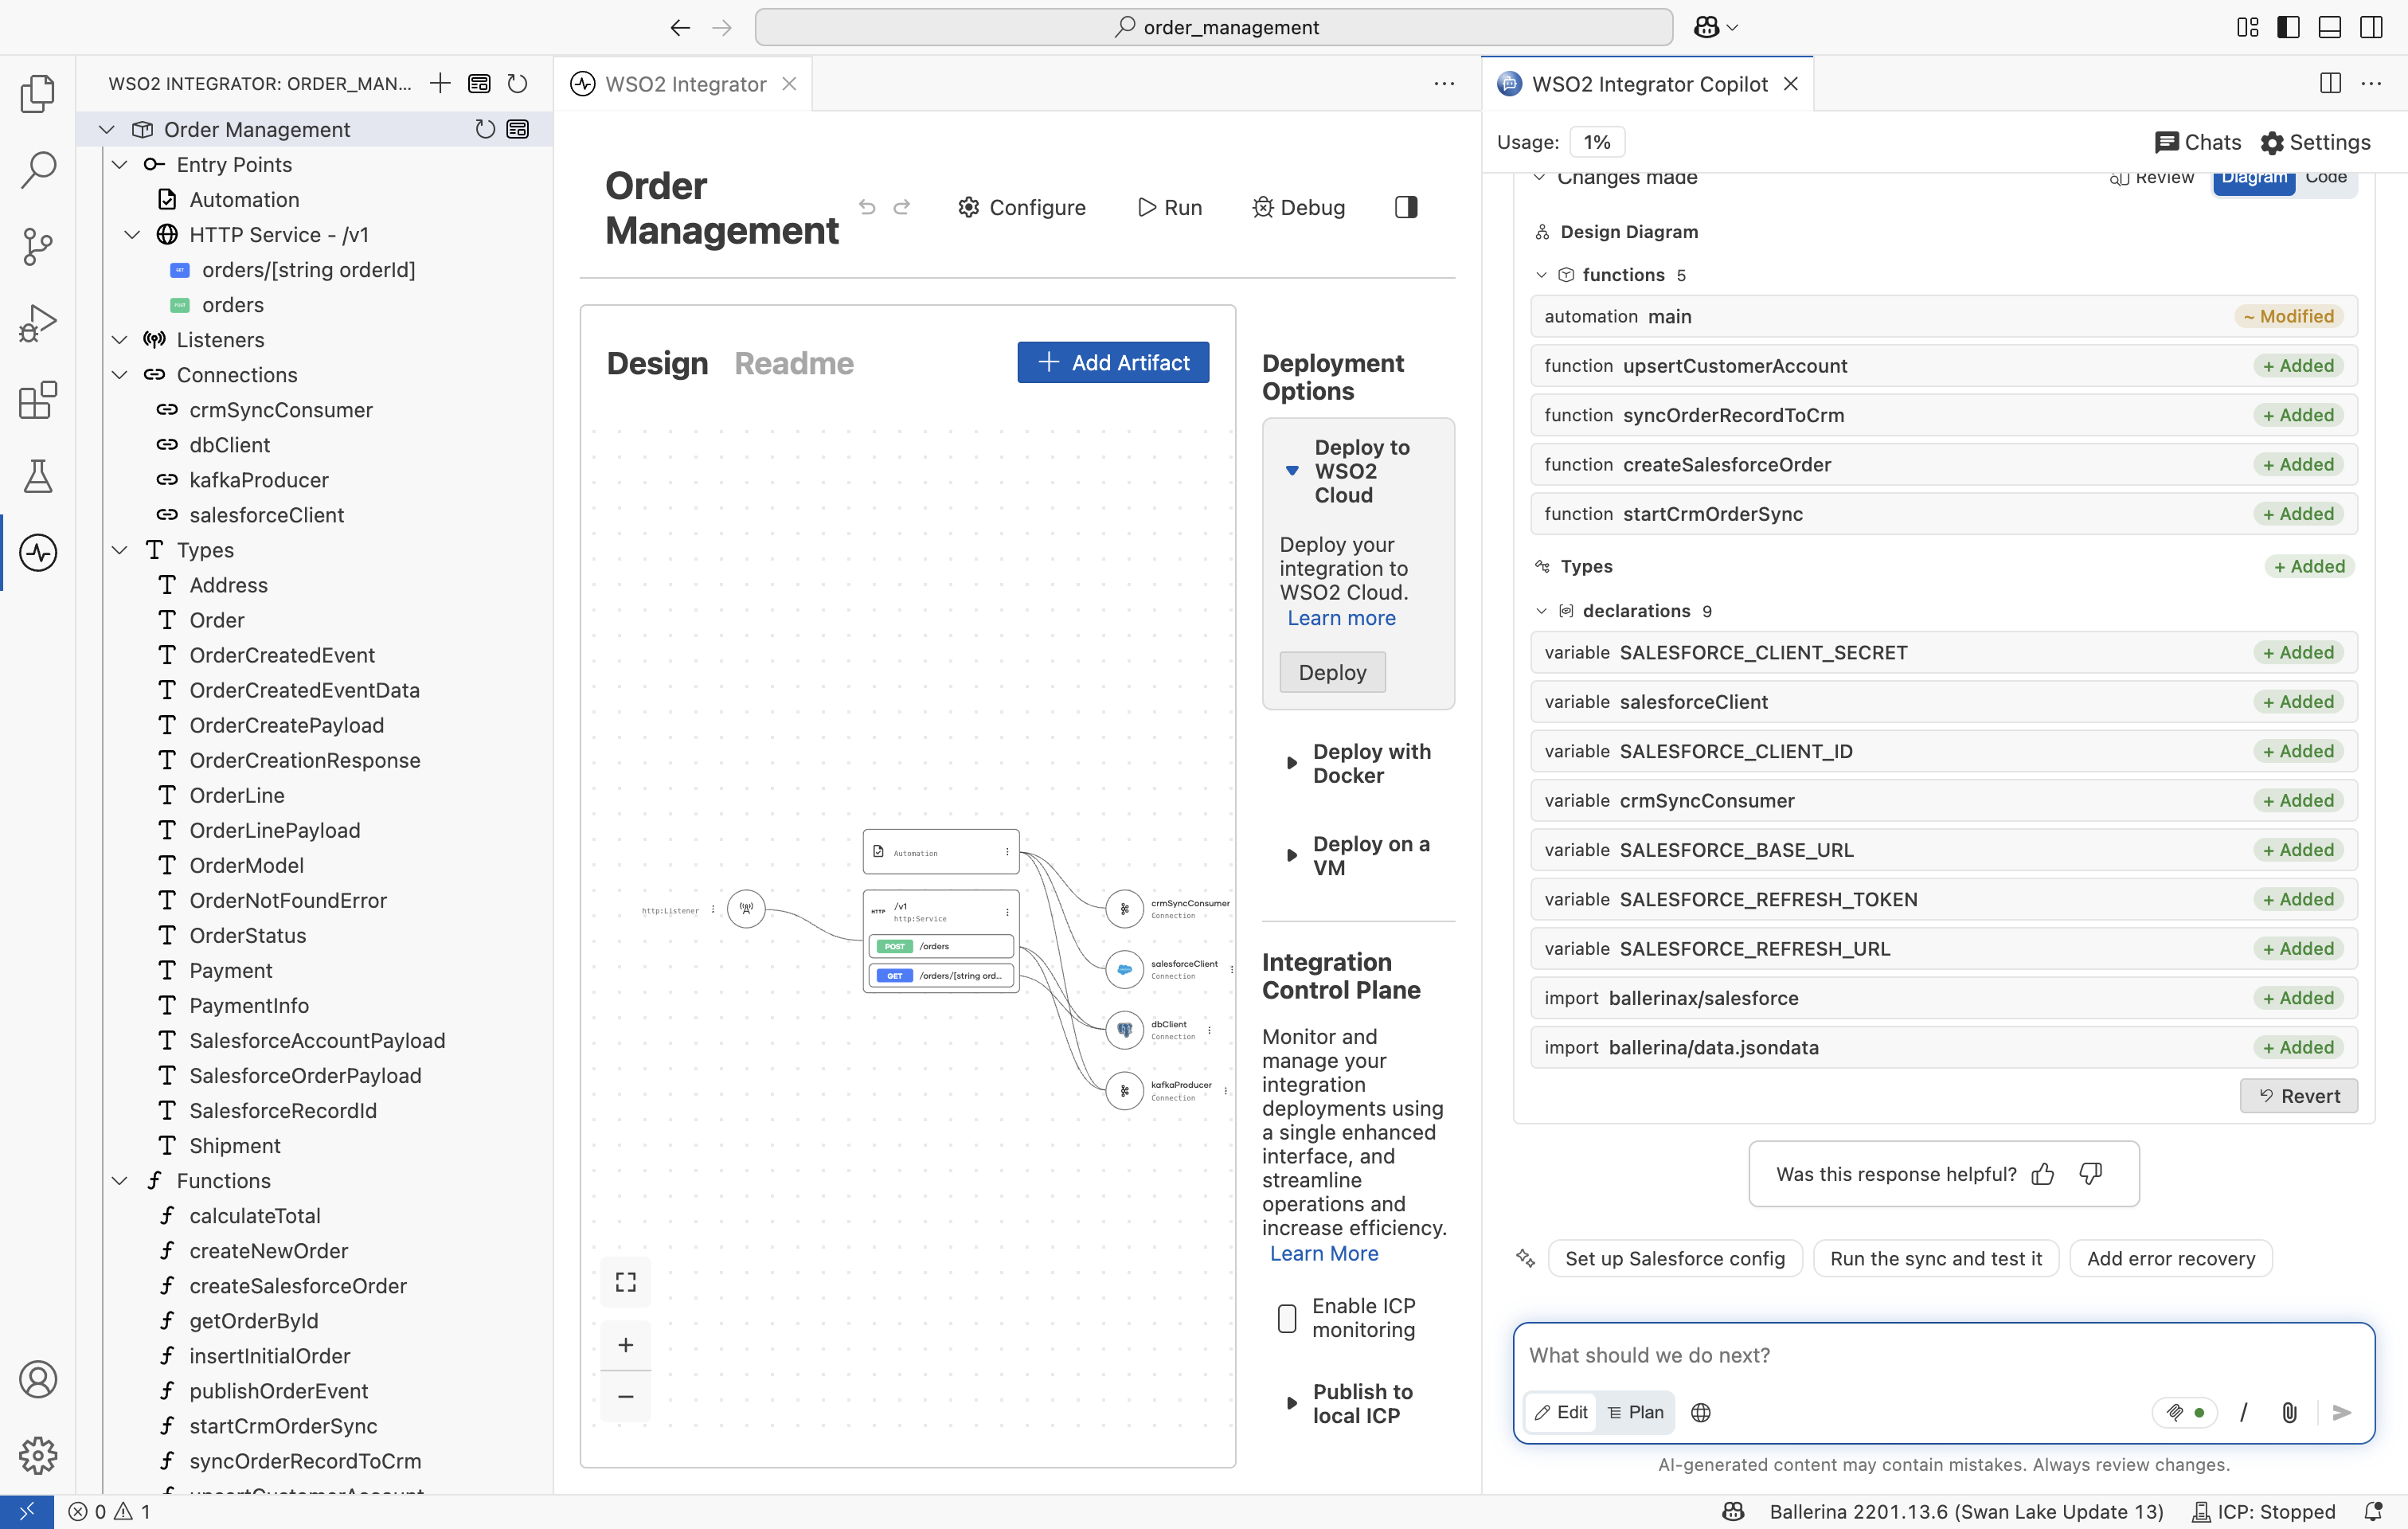Collapse the Connections tree node

click(x=120, y=375)
